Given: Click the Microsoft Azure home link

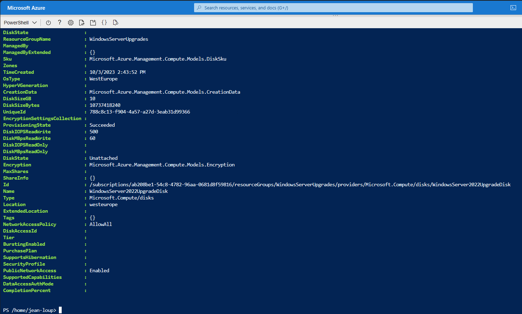Looking at the screenshot, I should pyautogui.click(x=26, y=8).
